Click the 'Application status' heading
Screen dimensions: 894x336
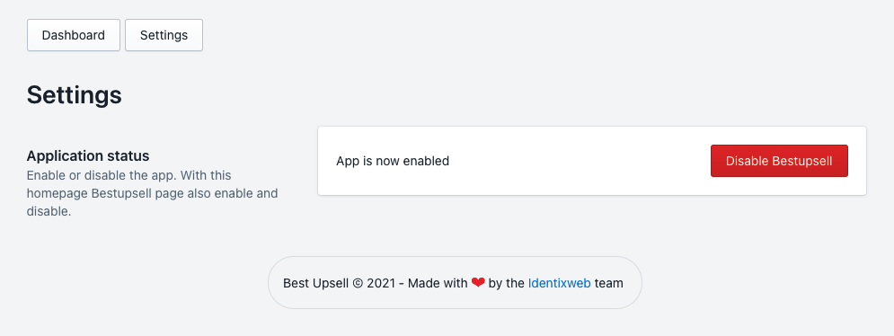coord(88,155)
